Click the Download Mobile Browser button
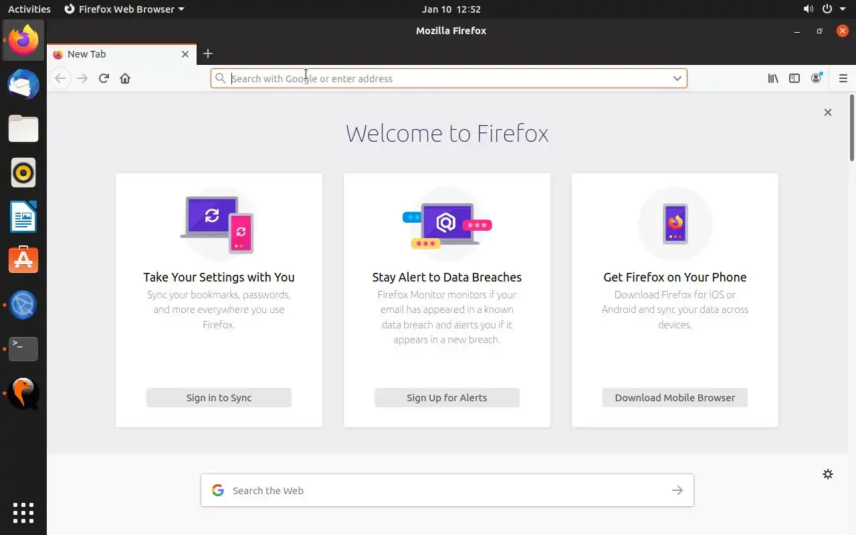Screen dimensions: 856x535 (x=675, y=398)
